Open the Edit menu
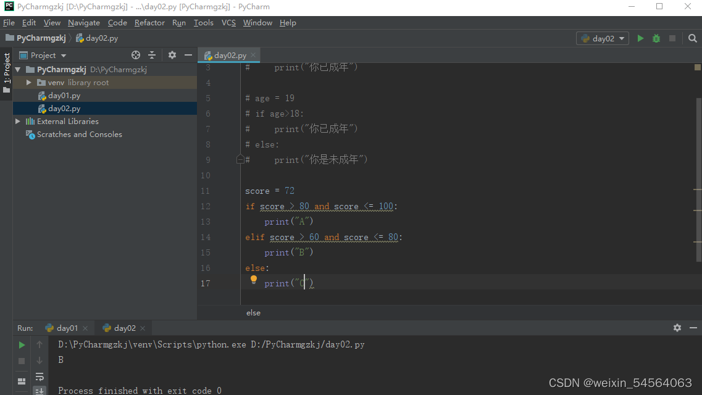 (29, 23)
